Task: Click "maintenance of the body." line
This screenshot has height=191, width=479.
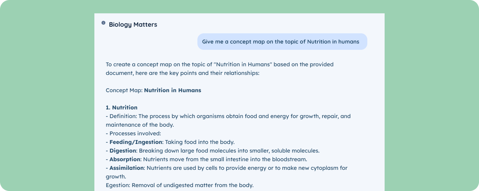Action: [x=140, y=125]
